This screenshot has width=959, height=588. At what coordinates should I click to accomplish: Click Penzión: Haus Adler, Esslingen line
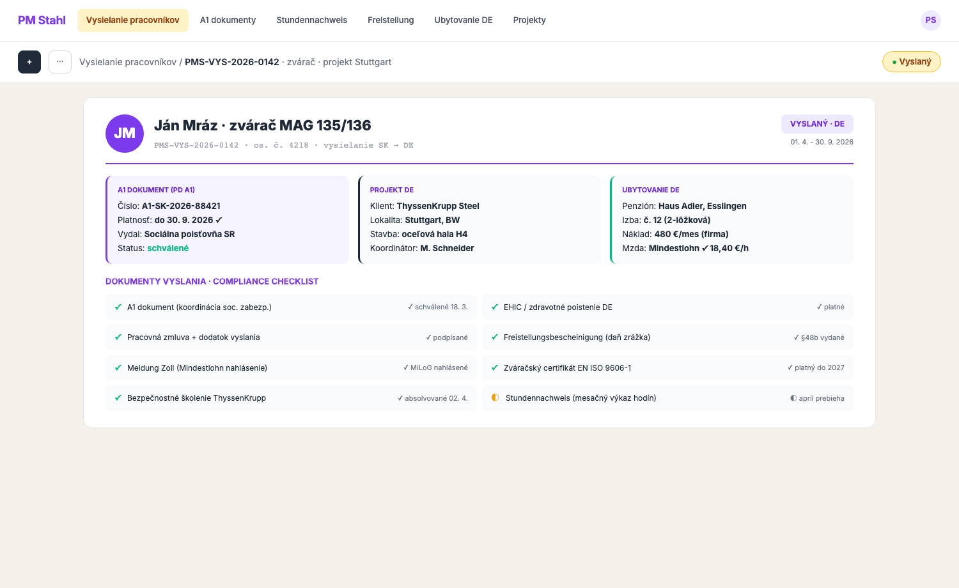click(x=684, y=206)
